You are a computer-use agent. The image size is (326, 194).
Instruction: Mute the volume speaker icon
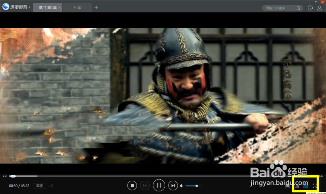tap(182, 186)
